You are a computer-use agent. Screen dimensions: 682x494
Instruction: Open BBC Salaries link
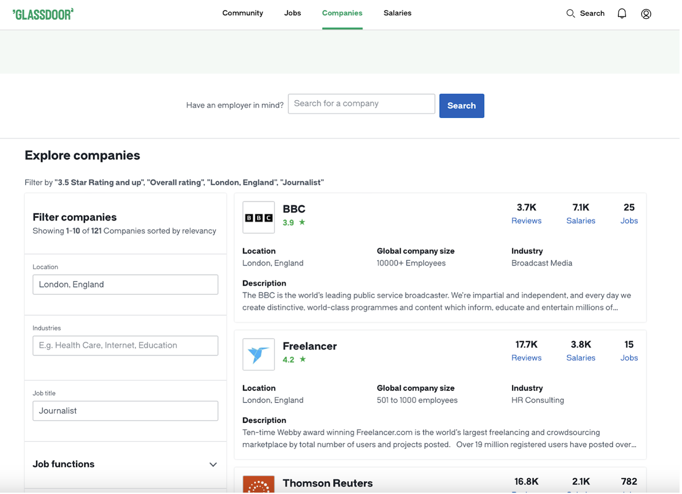pyautogui.click(x=582, y=221)
